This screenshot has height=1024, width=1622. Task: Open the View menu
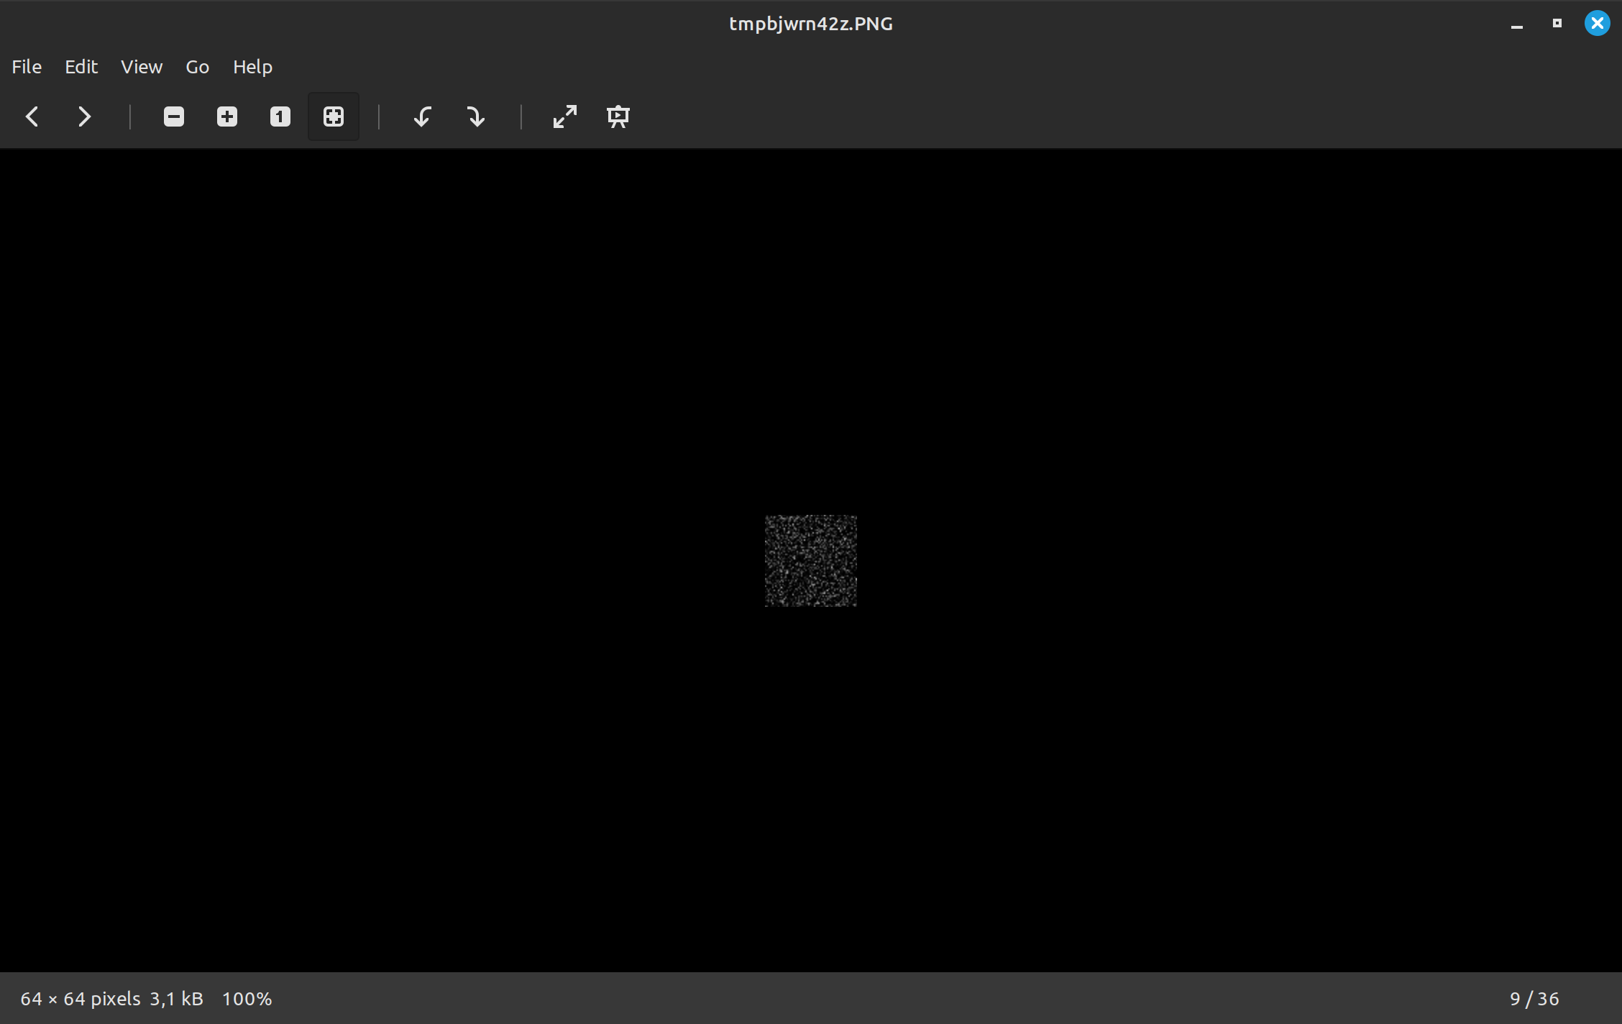click(142, 67)
